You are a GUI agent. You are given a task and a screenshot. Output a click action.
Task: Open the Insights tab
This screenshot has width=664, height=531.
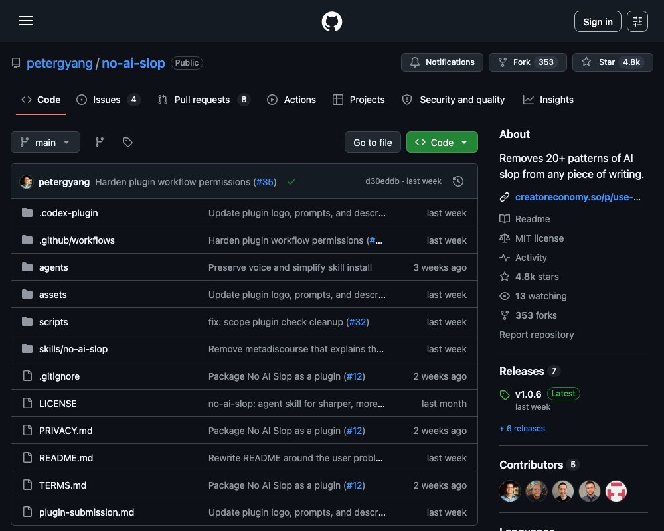548,100
